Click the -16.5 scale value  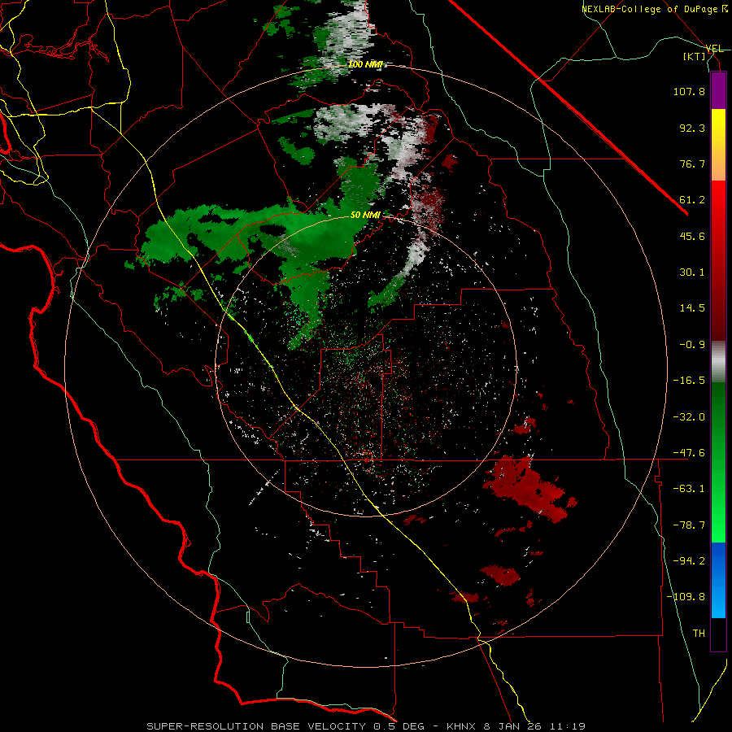[689, 381]
